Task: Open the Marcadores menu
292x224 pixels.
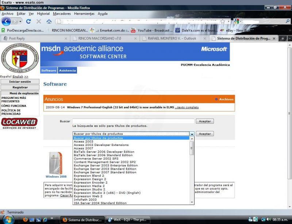Action: point(62,14)
